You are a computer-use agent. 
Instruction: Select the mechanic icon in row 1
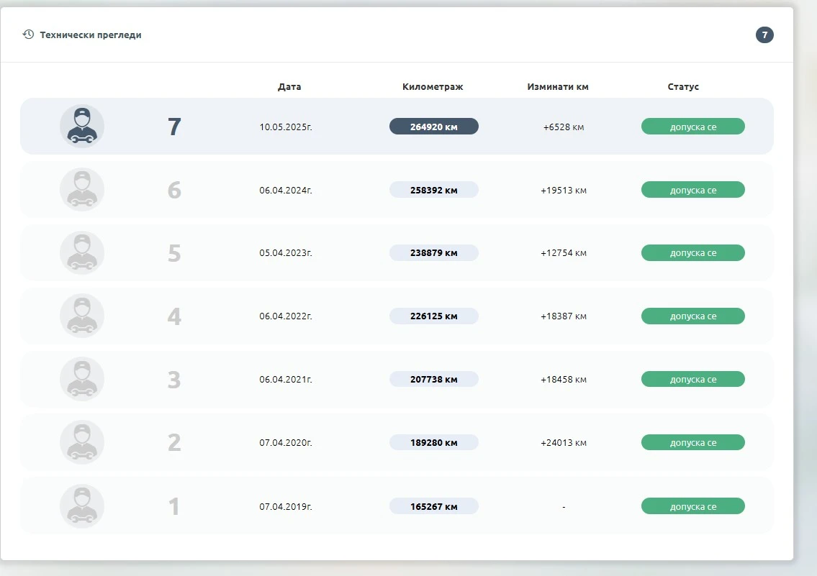(82, 506)
